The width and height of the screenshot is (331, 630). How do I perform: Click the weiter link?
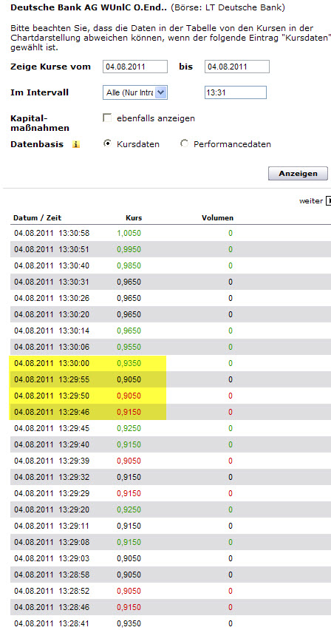[311, 201]
